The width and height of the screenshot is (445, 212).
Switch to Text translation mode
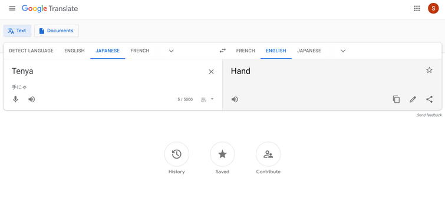pyautogui.click(x=17, y=31)
